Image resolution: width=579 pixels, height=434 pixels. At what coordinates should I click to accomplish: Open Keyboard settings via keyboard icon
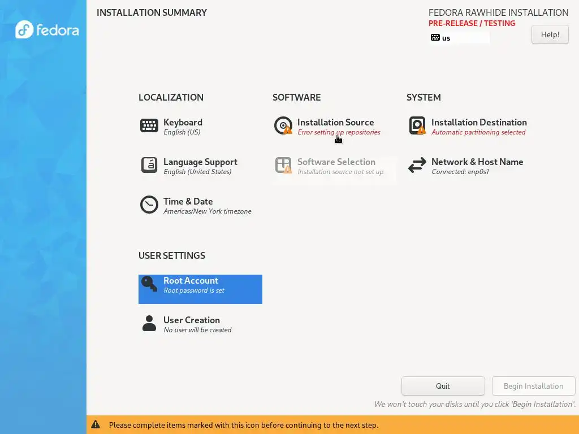pos(149,125)
